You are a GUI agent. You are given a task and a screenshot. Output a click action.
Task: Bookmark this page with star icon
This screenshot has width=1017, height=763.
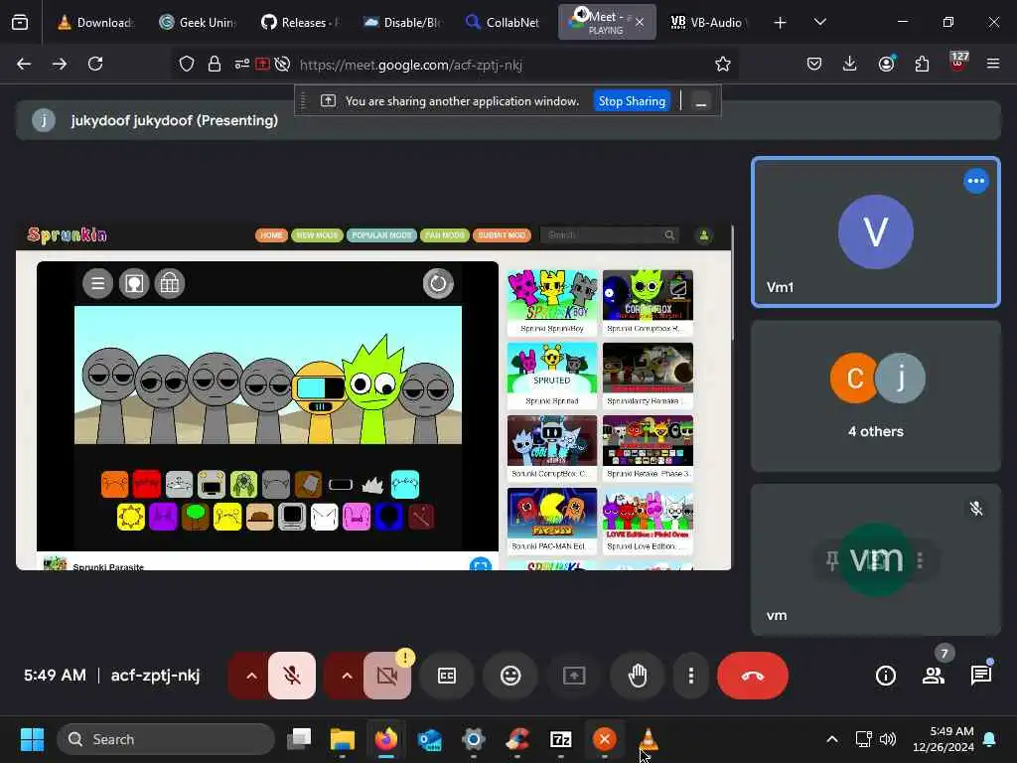click(x=723, y=64)
